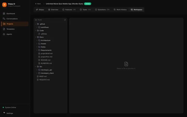Click the Requirements folder icon
Screen dimensions: 187x117
(x=39, y=50)
